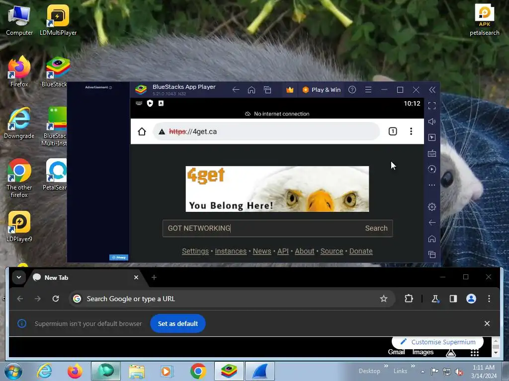
Task: Open the 4get About link
Action: tap(305, 251)
